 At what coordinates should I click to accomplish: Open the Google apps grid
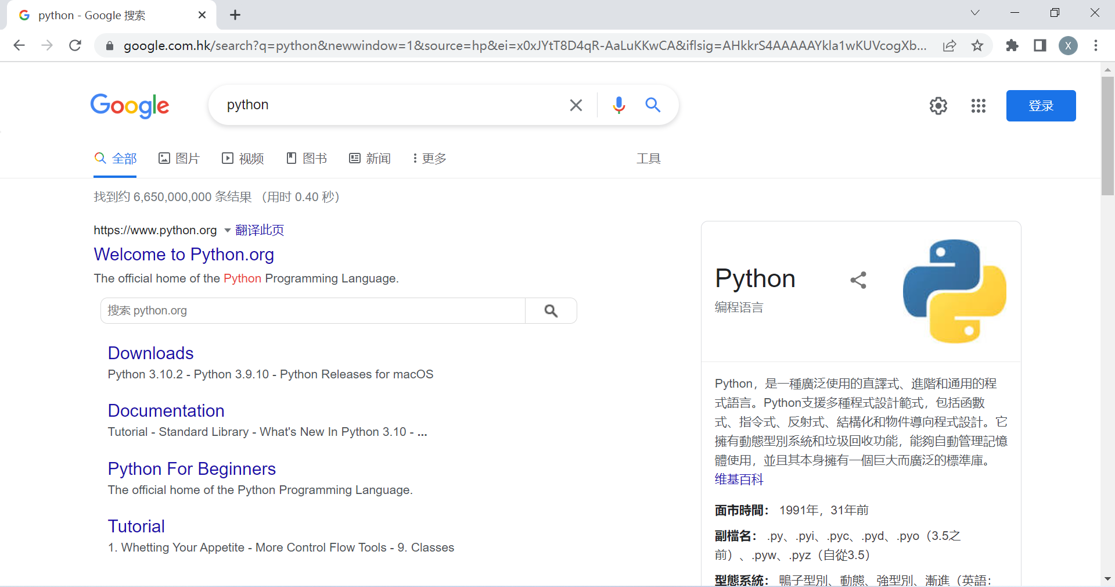[x=979, y=106]
